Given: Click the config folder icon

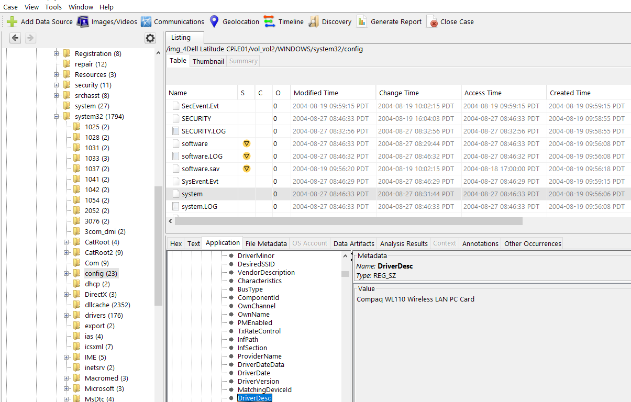Looking at the screenshot, I should [77, 273].
